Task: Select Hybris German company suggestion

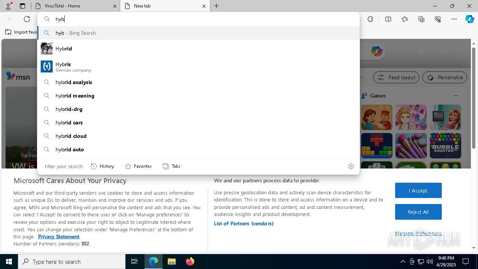Action: (199, 67)
